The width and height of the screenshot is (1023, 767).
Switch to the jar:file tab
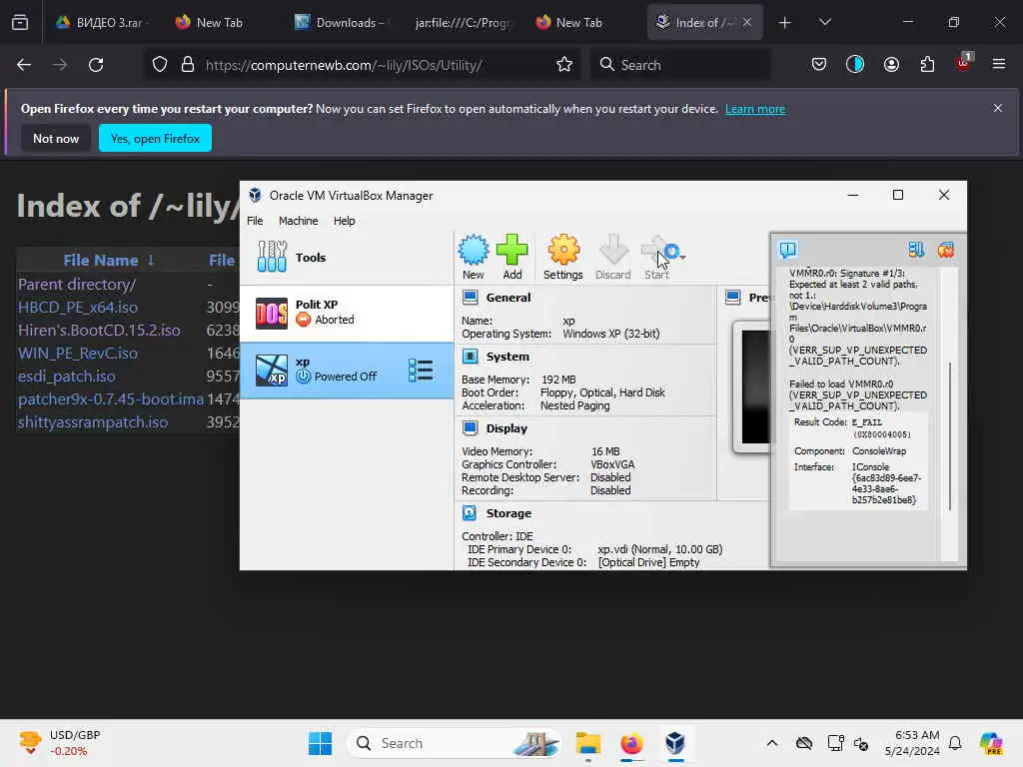tap(462, 22)
